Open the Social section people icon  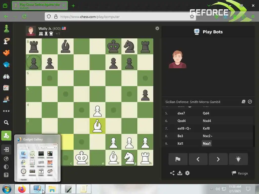(6, 99)
